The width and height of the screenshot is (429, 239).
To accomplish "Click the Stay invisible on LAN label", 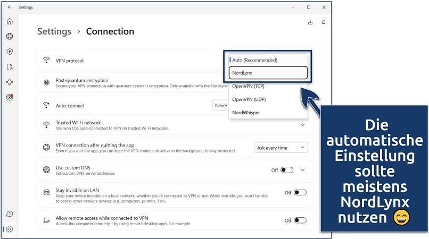I will 77,190.
